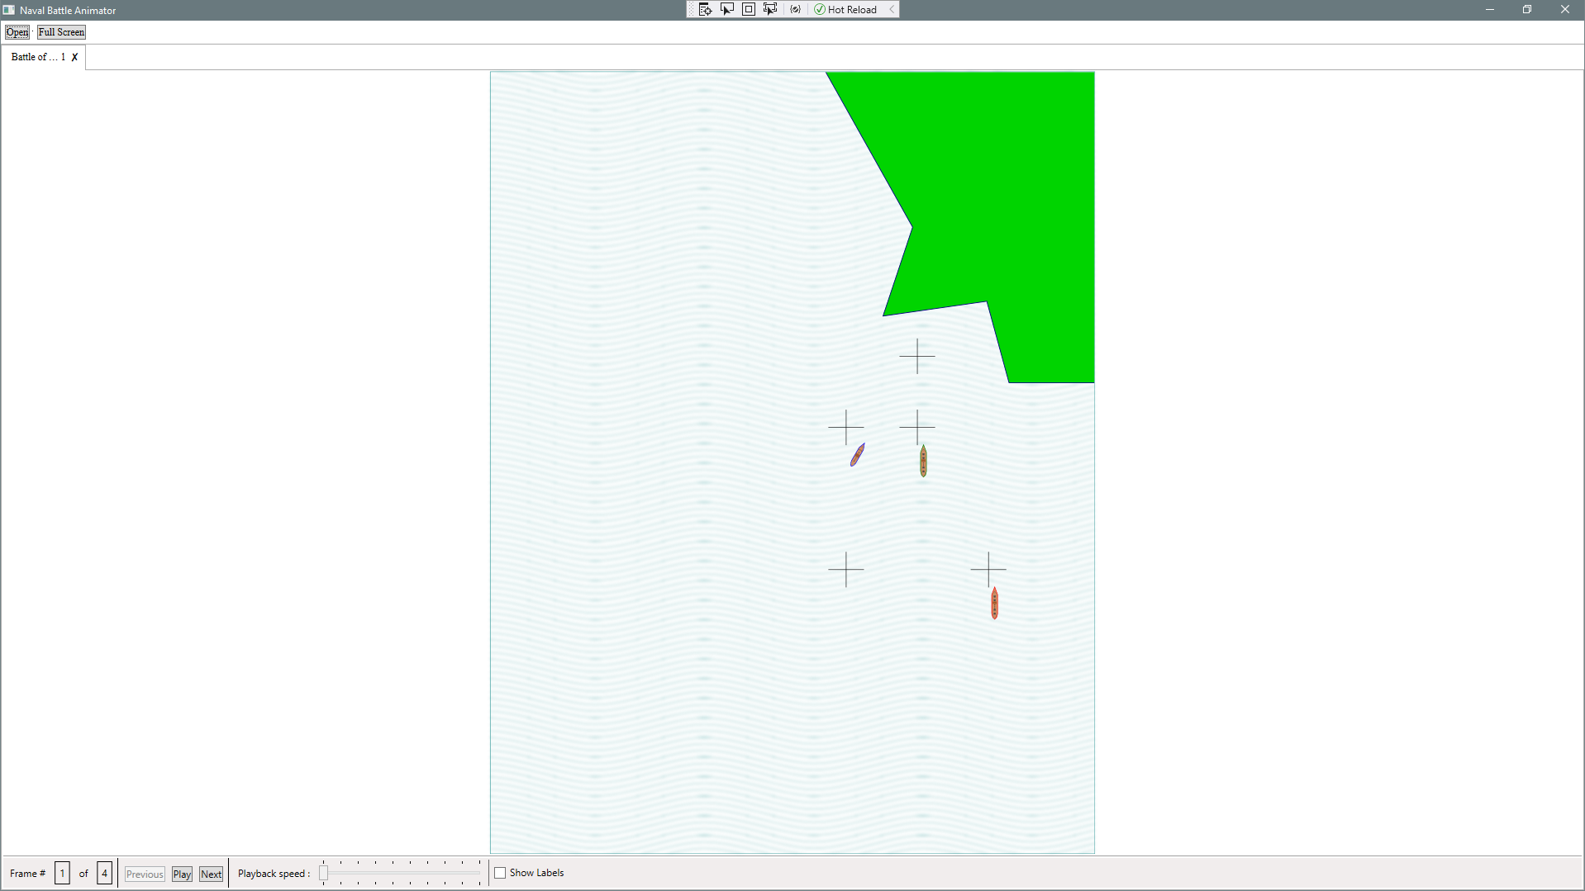Click the Playback speed slider thumb

coord(324,873)
